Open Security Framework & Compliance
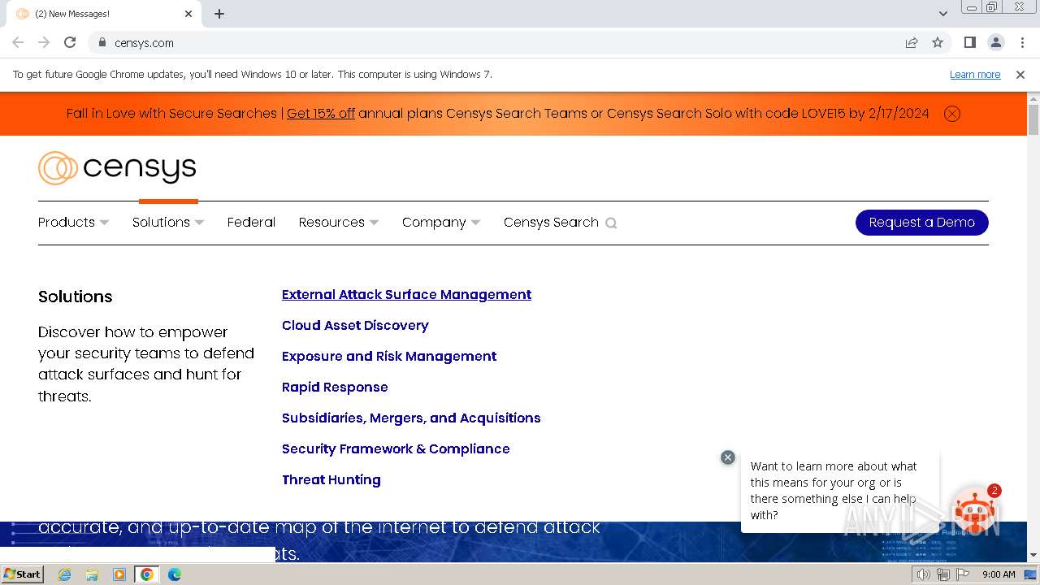Screen dimensions: 1040x585 [396, 448]
